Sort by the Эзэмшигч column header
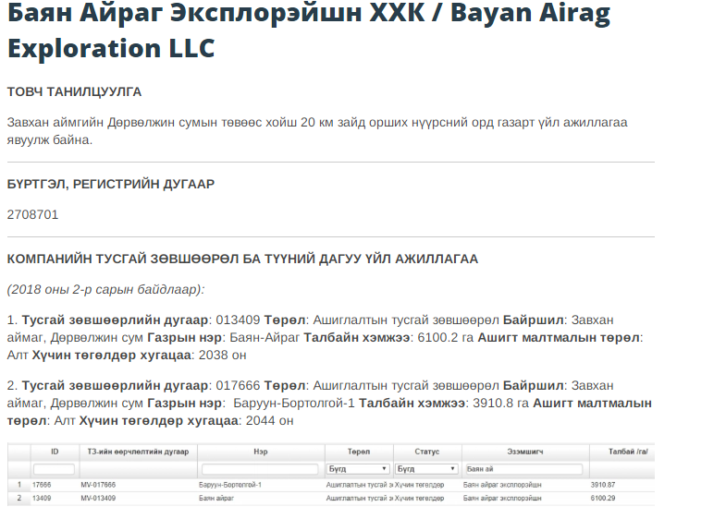 (523, 452)
